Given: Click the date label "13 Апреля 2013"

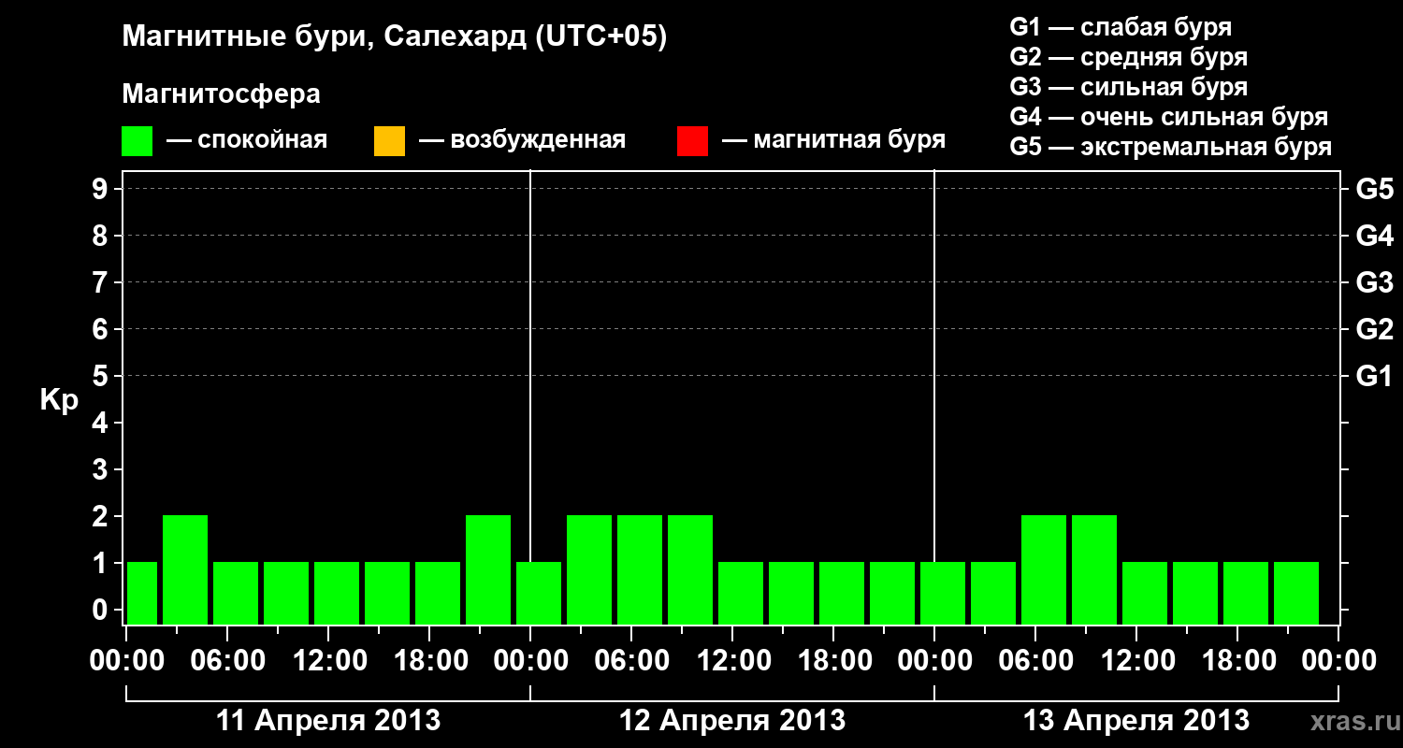Looking at the screenshot, I should tap(1136, 721).
